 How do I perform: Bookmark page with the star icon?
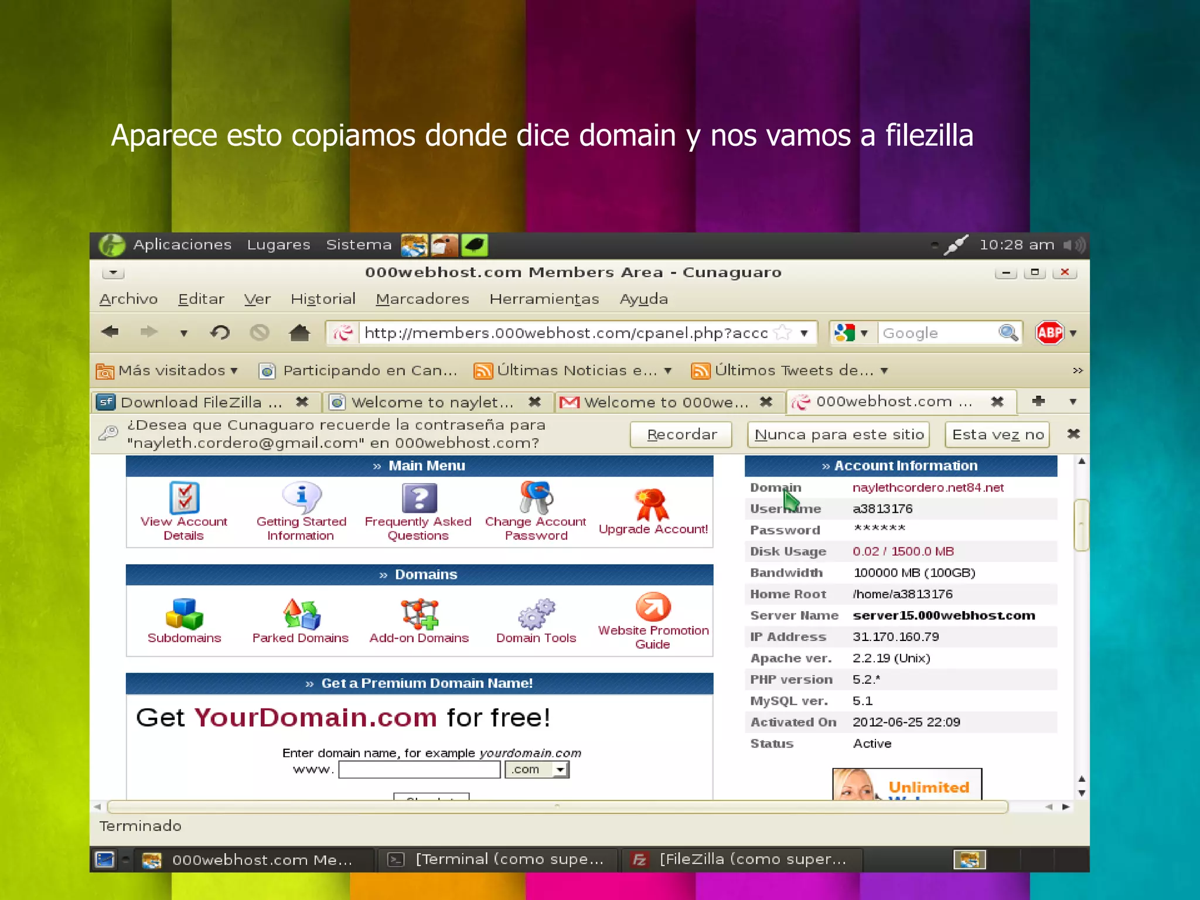(783, 333)
